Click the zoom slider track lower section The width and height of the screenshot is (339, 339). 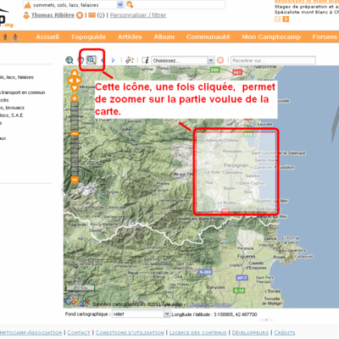point(75,156)
